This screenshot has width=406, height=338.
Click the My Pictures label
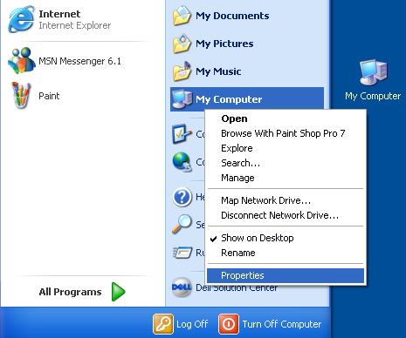pos(224,44)
